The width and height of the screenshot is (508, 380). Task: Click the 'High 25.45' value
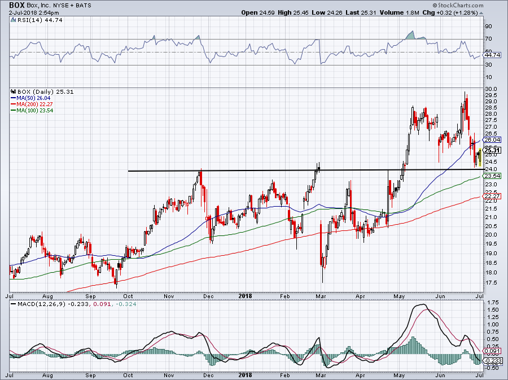coord(293,12)
